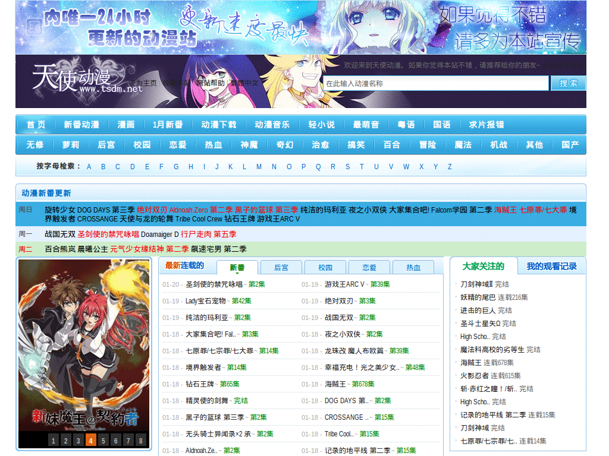Open the 首页 home menu item
The height and width of the screenshot is (456, 609).
pyautogui.click(x=36, y=125)
